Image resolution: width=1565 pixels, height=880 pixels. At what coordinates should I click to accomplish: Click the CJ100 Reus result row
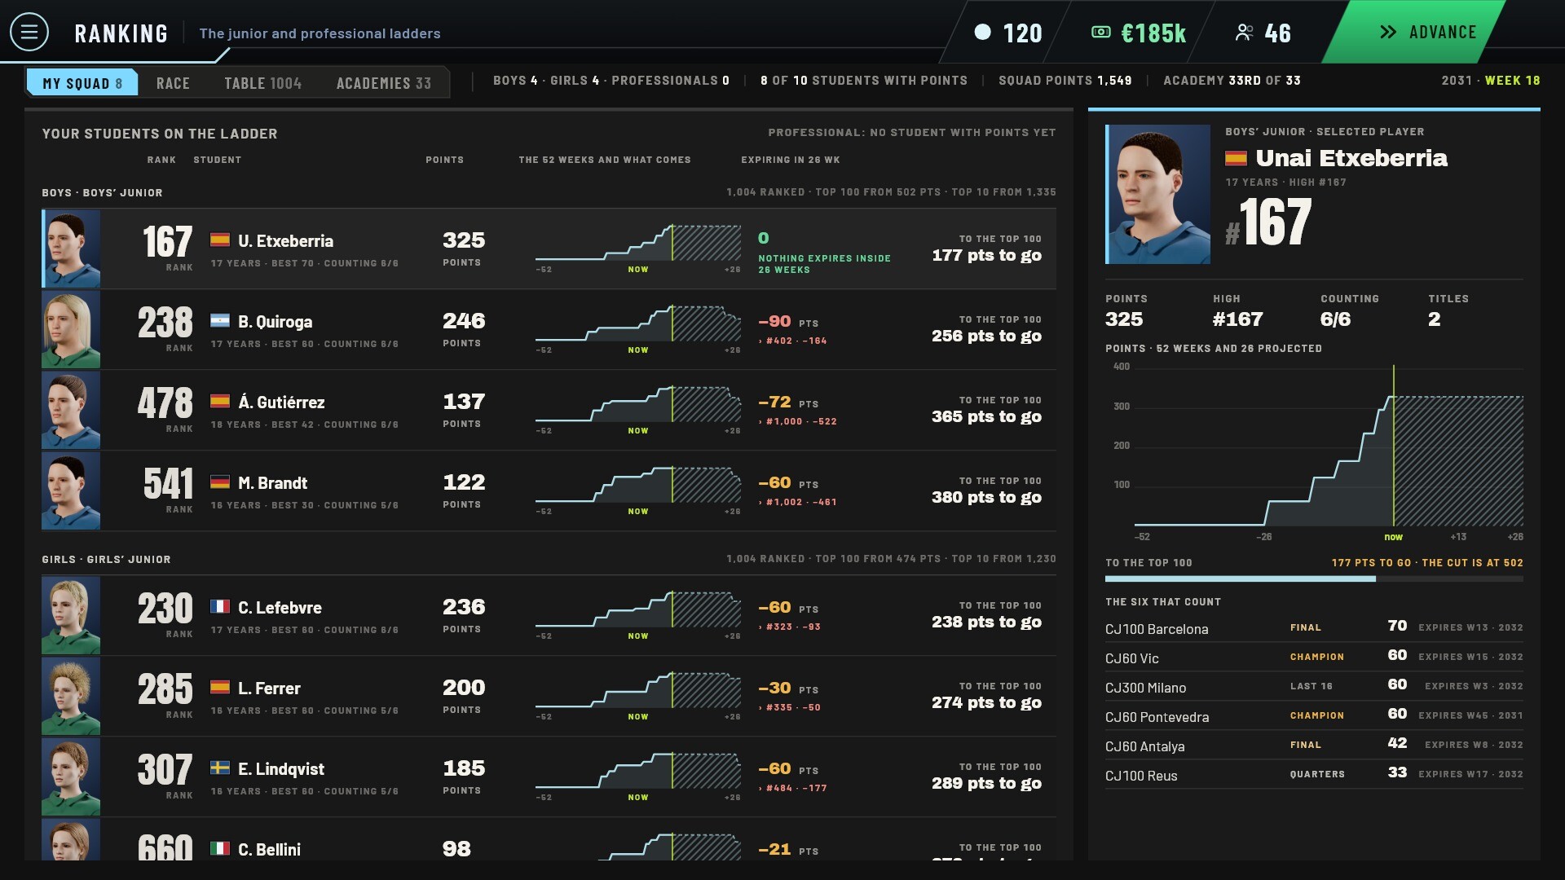click(1314, 774)
